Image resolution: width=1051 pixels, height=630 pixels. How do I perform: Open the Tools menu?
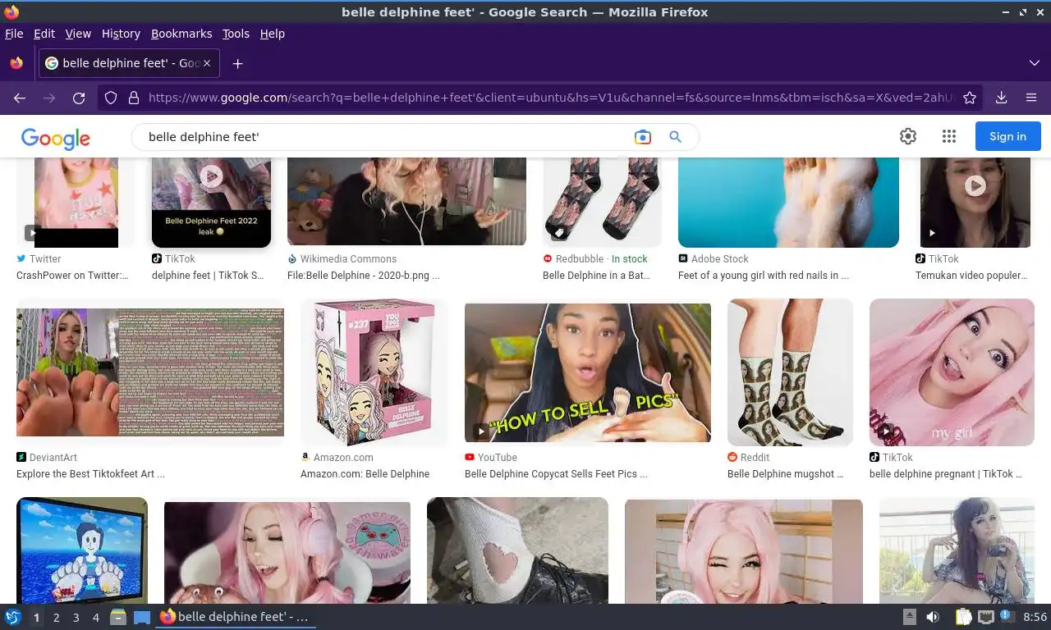pyautogui.click(x=236, y=34)
